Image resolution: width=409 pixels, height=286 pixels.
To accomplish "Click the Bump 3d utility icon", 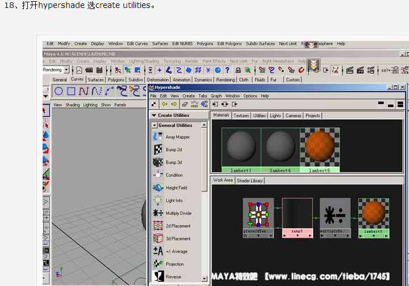I will (157, 163).
